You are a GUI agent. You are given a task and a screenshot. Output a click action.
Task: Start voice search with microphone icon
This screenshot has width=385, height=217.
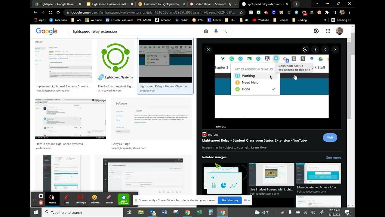pyautogui.click(x=216, y=31)
